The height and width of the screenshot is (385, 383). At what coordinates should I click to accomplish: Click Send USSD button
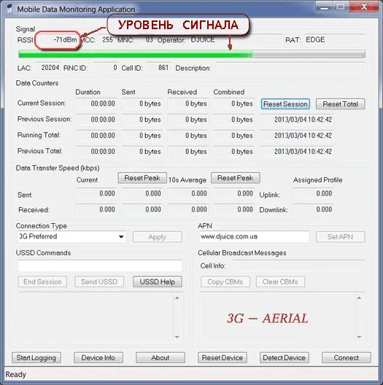tap(99, 281)
